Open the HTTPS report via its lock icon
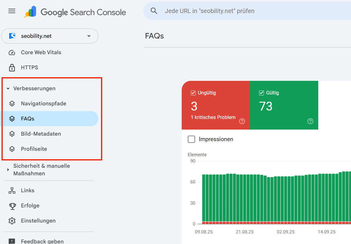Screen dimensions: 351x244 (12, 67)
